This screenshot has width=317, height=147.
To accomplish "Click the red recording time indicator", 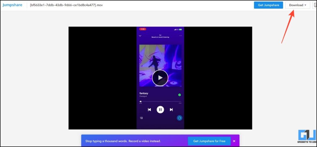I will coord(143,29).
